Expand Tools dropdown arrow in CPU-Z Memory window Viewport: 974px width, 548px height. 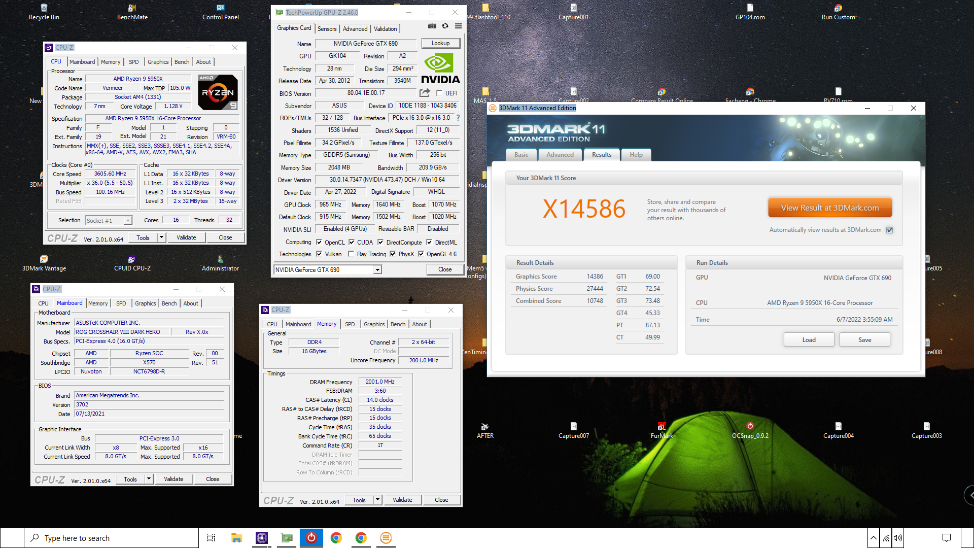click(377, 500)
